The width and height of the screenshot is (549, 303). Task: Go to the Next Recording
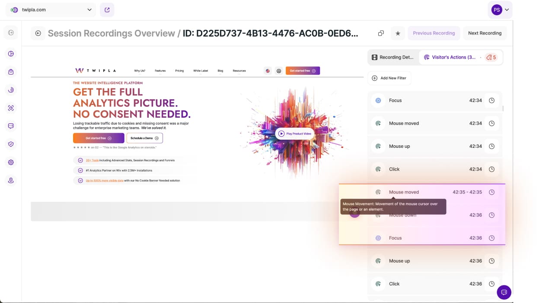[485, 33]
